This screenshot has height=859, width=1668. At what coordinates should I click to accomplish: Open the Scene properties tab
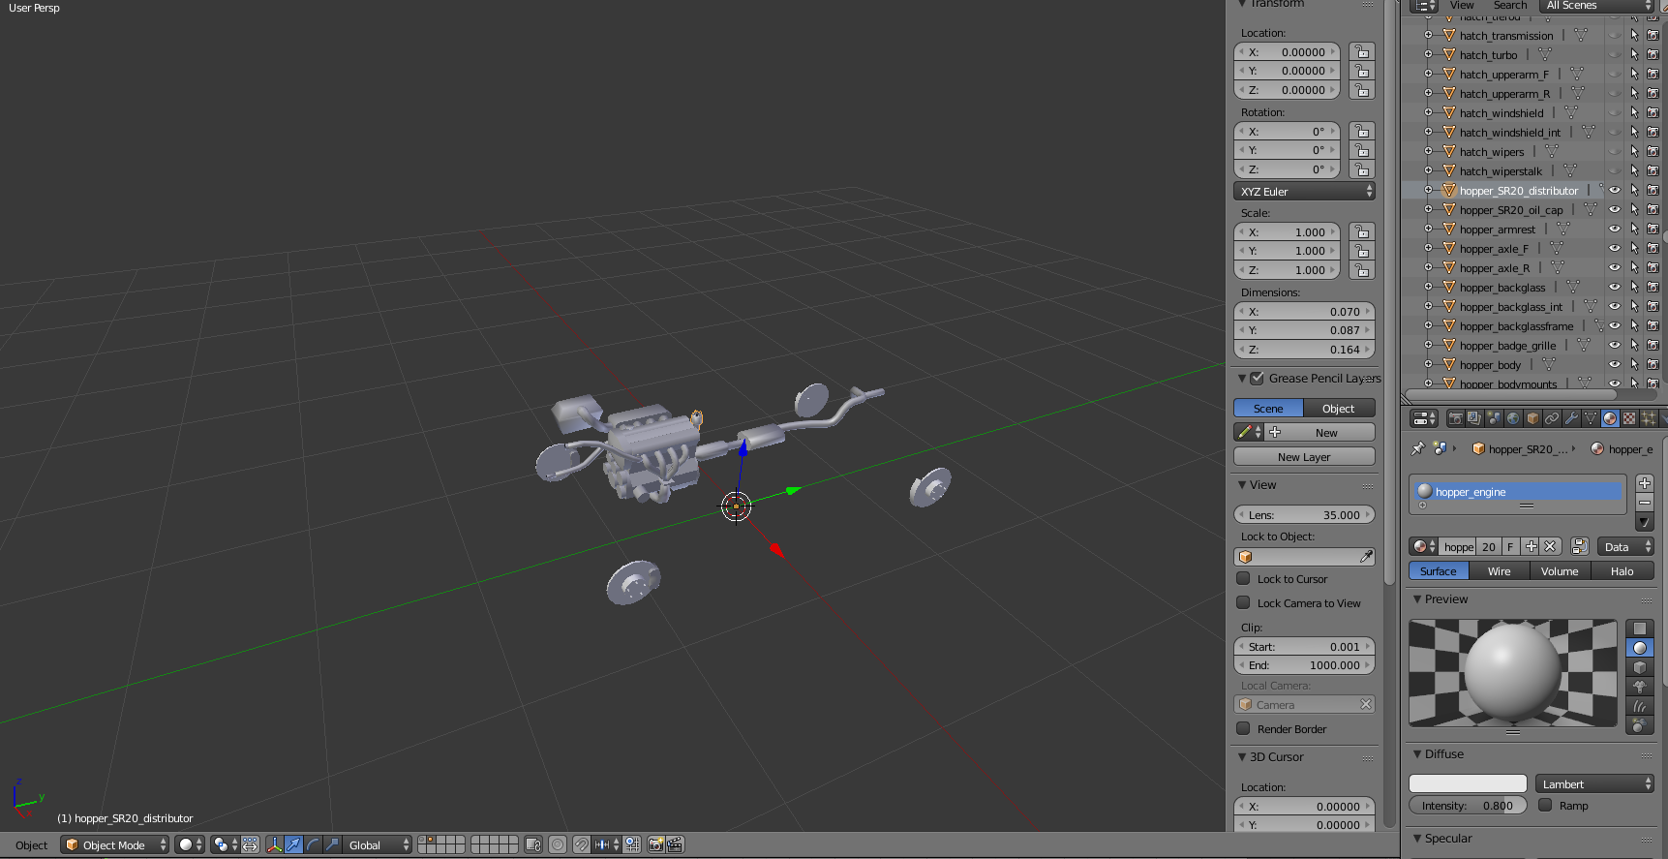1494,418
